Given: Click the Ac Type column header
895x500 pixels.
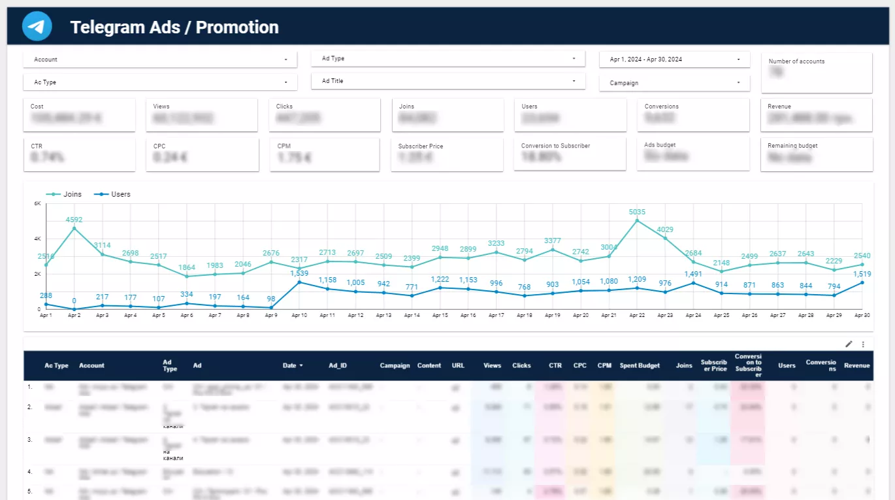Looking at the screenshot, I should pos(56,365).
